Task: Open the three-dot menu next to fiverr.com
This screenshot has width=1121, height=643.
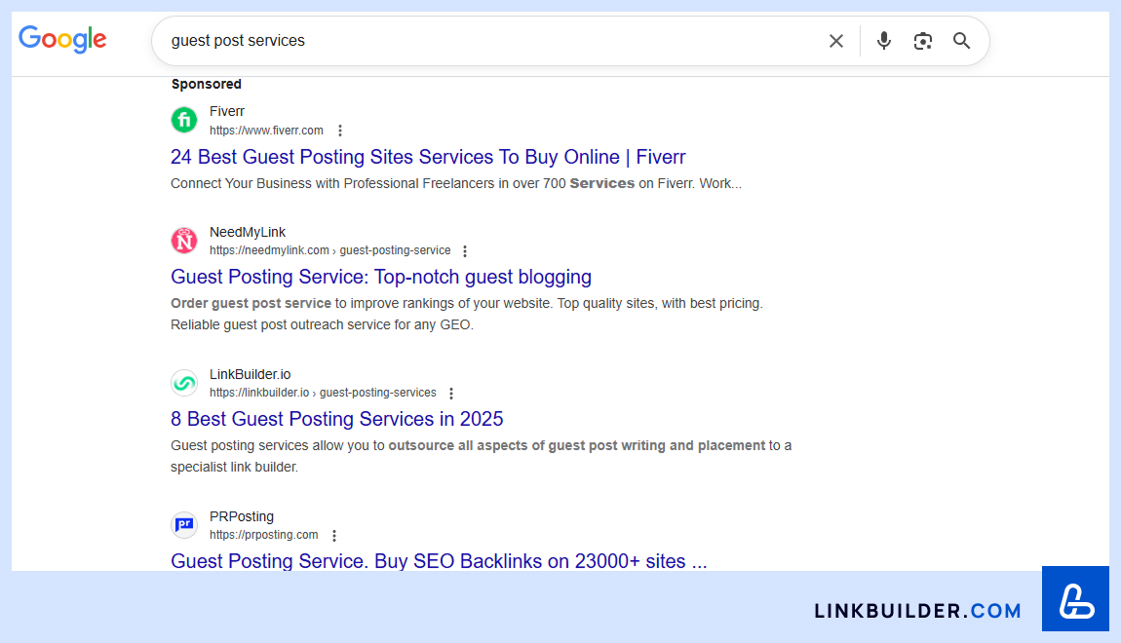Action: [x=340, y=131]
